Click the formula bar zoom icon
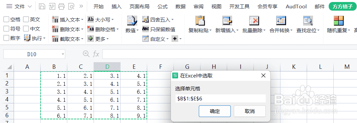This screenshot has height=123, width=357. [x=86, y=54]
